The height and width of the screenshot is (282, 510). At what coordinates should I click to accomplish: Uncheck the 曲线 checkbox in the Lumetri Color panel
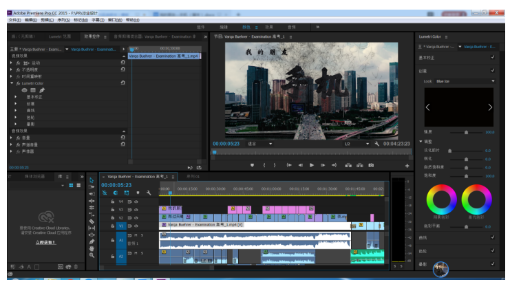493,237
